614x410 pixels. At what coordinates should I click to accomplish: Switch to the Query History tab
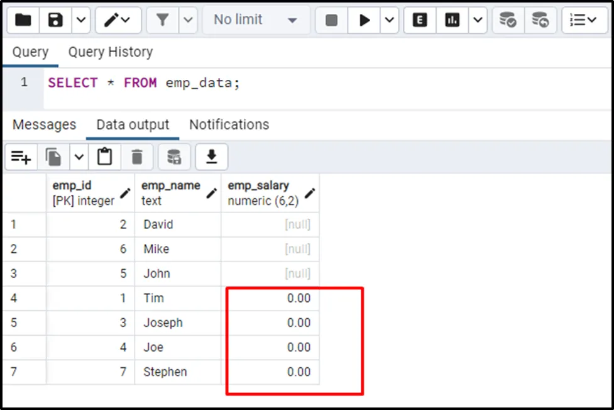pos(111,52)
